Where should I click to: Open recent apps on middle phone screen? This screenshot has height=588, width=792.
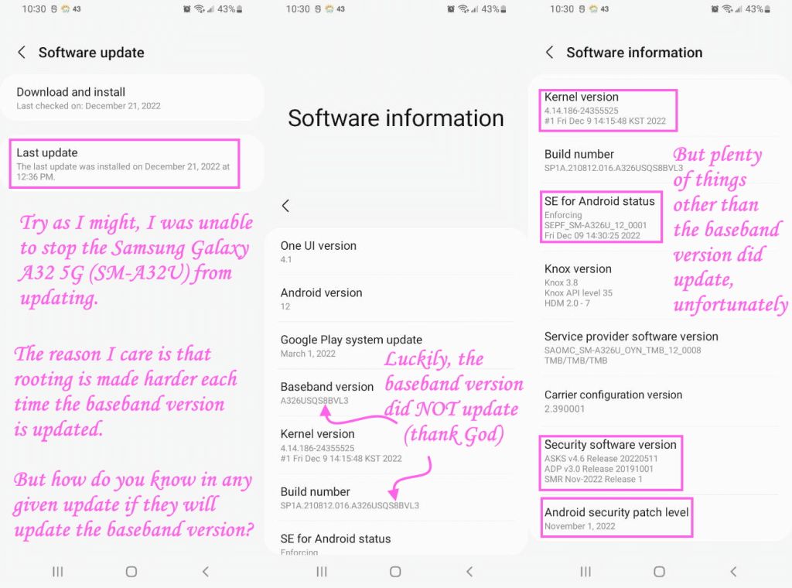point(322,571)
